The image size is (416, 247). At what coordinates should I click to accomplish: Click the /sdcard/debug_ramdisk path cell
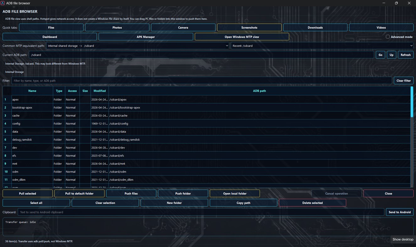259,140
